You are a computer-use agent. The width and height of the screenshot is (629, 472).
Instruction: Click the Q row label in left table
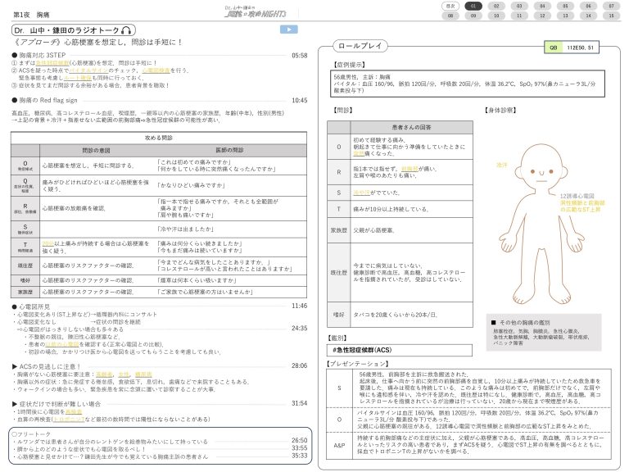click(x=25, y=185)
